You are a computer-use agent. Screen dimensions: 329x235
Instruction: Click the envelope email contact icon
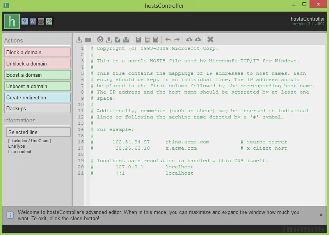[x=41, y=21]
